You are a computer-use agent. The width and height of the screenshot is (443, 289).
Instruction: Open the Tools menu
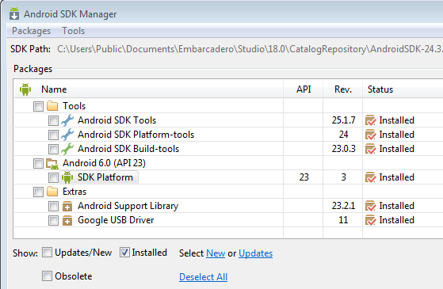74,31
